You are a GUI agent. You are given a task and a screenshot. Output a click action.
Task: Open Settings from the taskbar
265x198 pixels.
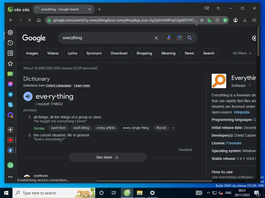tap(152, 193)
